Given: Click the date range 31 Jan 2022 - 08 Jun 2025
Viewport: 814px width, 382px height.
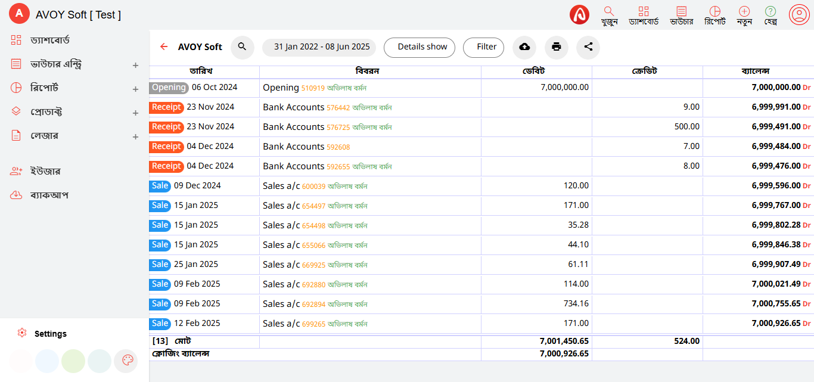Looking at the screenshot, I should pyautogui.click(x=319, y=47).
